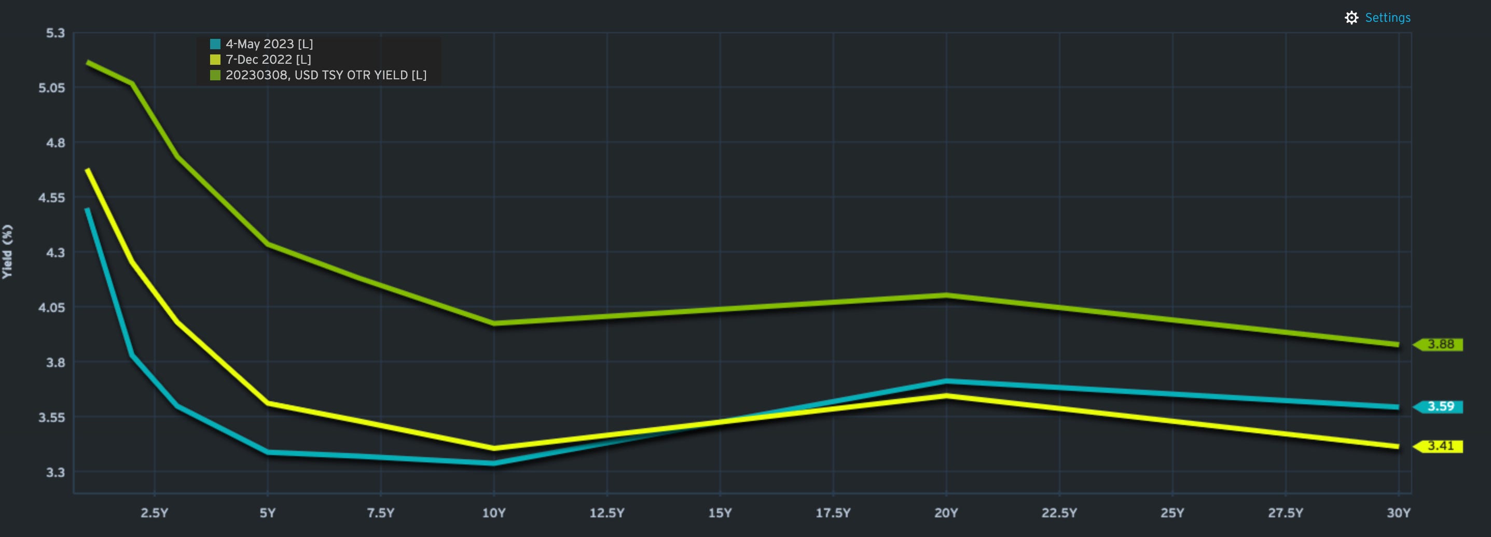The image size is (1491, 537).
Task: Click the 20Y x-axis label
Action: pyautogui.click(x=946, y=513)
